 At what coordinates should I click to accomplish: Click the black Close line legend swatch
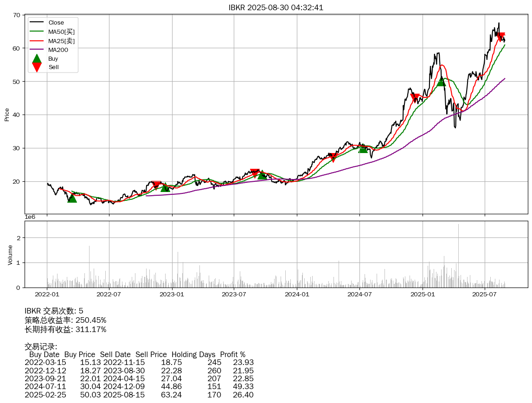pyautogui.click(x=37, y=23)
